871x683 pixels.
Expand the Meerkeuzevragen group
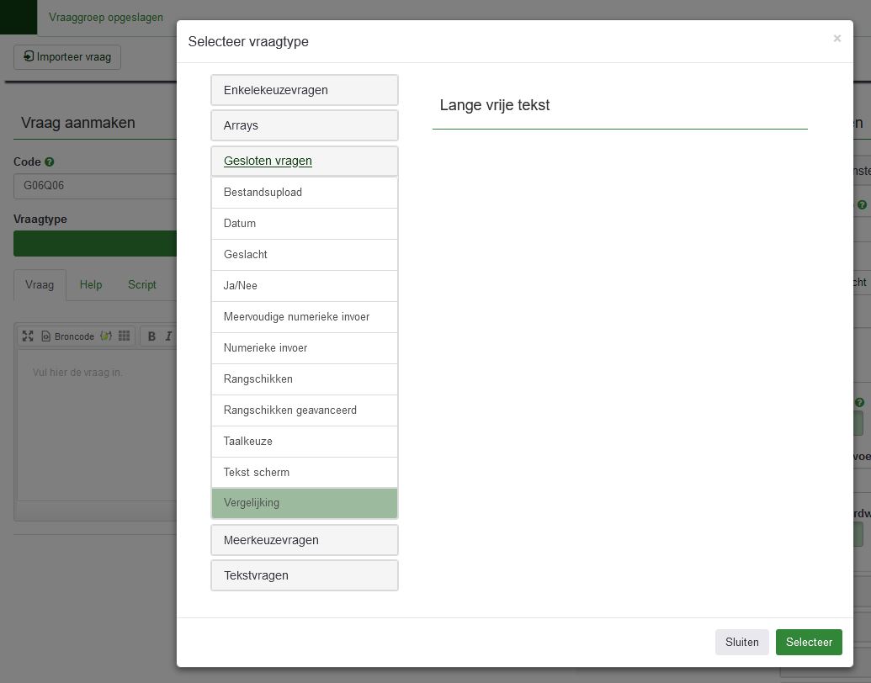point(304,540)
